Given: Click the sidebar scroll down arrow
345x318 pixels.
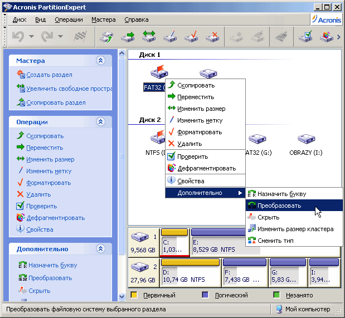Looking at the screenshot, I should pos(122,297).
